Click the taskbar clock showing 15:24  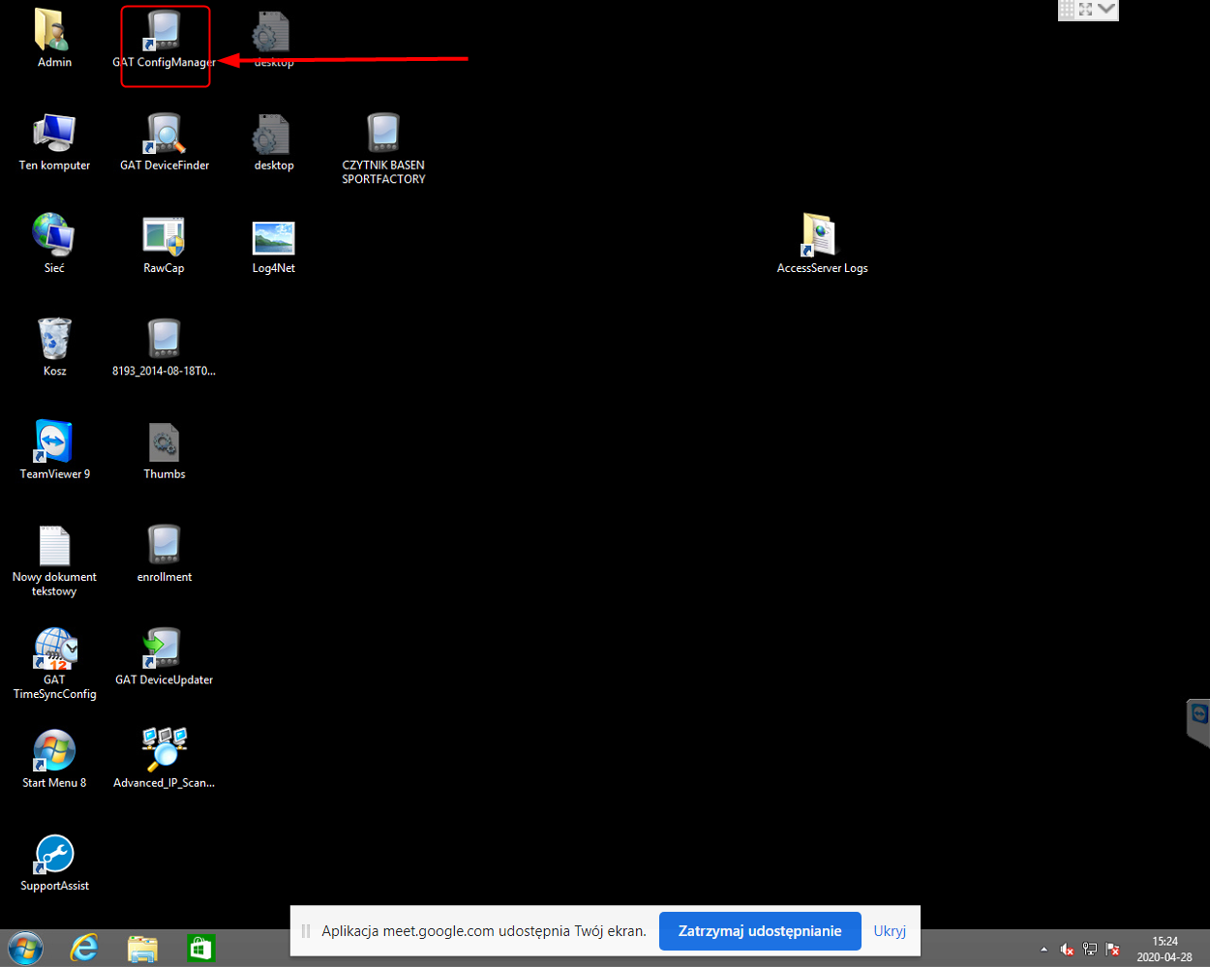[x=1165, y=949]
